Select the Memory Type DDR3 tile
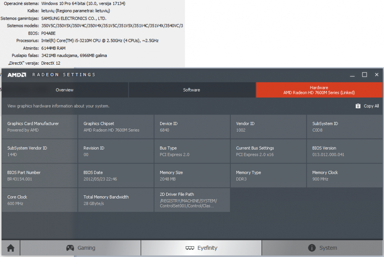The image size is (384, 257). point(268,175)
